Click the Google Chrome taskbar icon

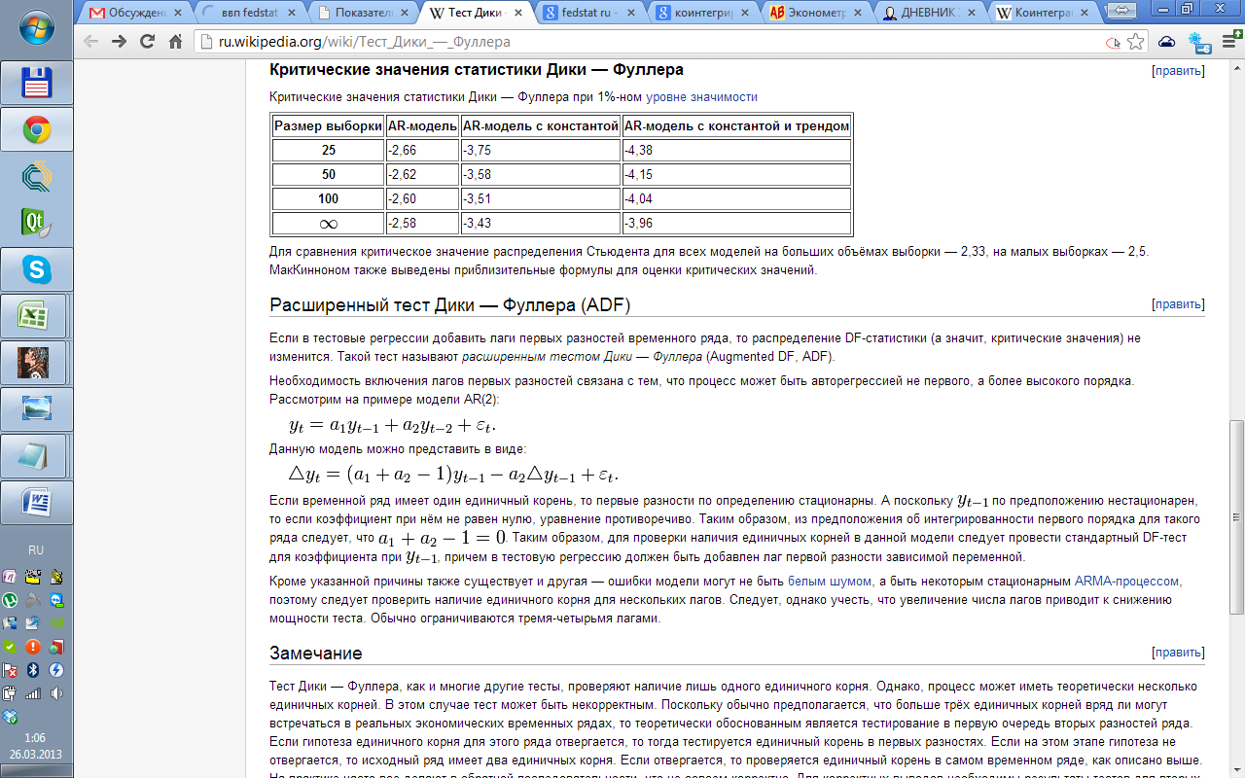37,130
